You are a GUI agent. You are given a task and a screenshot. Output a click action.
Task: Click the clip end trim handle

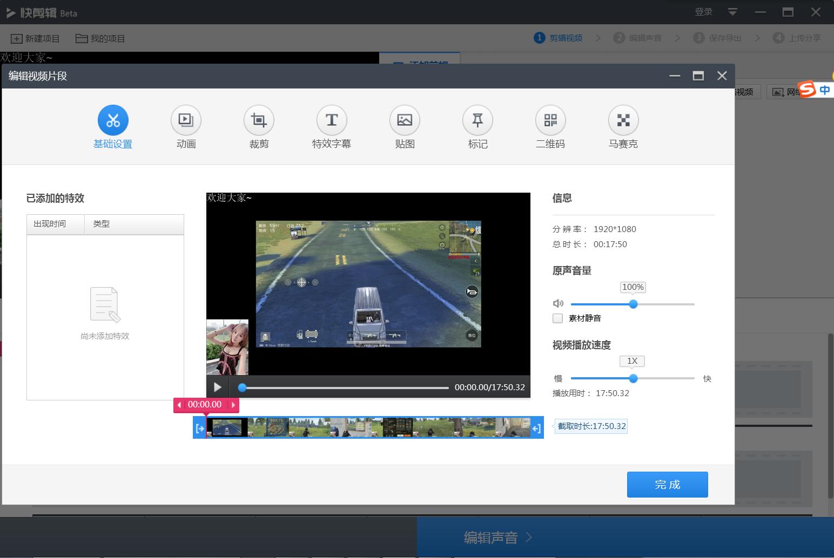[x=537, y=428]
